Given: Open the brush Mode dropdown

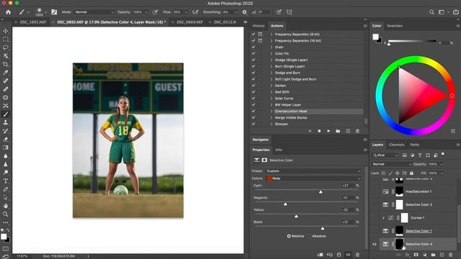Looking at the screenshot, I should (94, 12).
